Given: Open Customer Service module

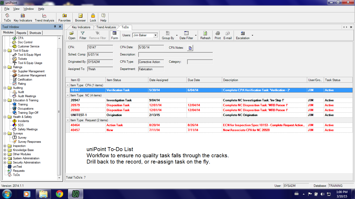Looking at the screenshot, I should (x=28, y=46).
